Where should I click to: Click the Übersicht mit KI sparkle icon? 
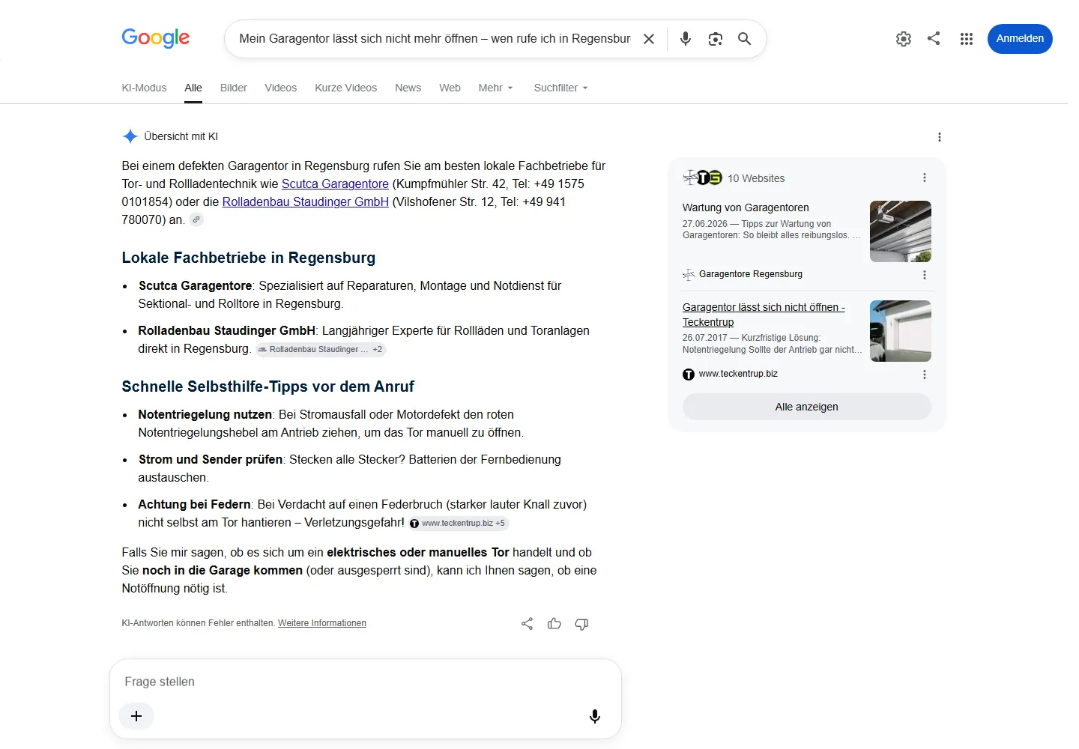coord(130,136)
